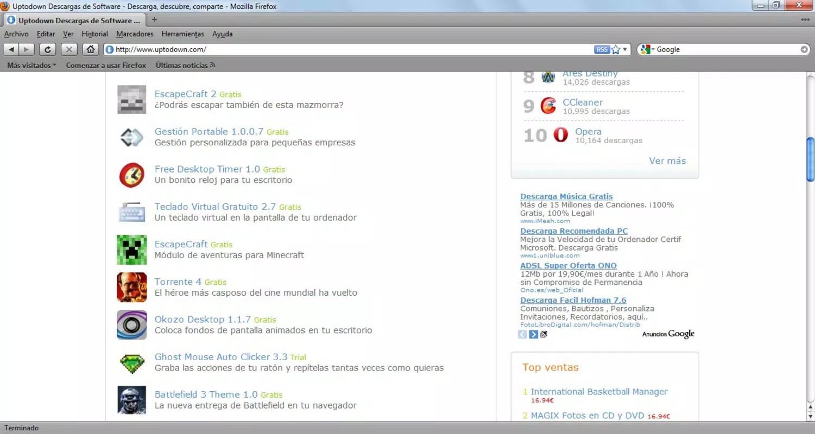Open the Ver más link
The width and height of the screenshot is (815, 434).
pos(667,161)
